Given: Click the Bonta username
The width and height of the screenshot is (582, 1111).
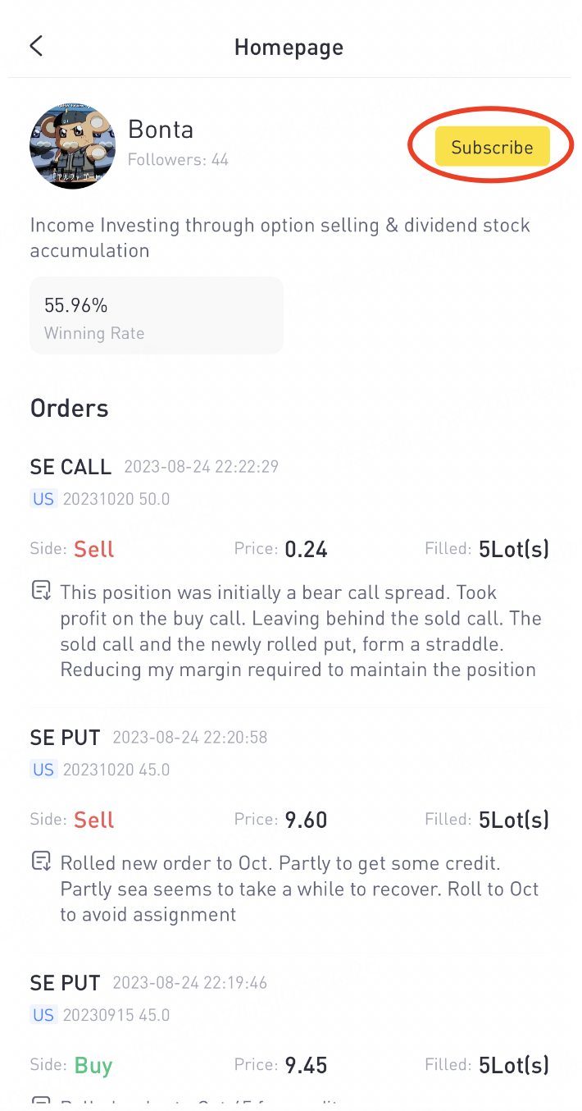Looking at the screenshot, I should [x=161, y=130].
